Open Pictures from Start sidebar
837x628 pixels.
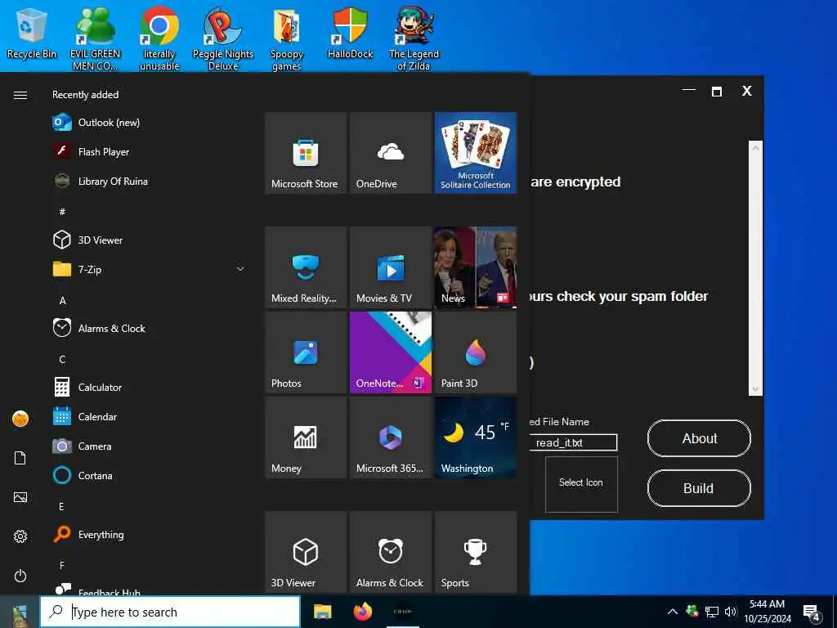pyautogui.click(x=20, y=497)
